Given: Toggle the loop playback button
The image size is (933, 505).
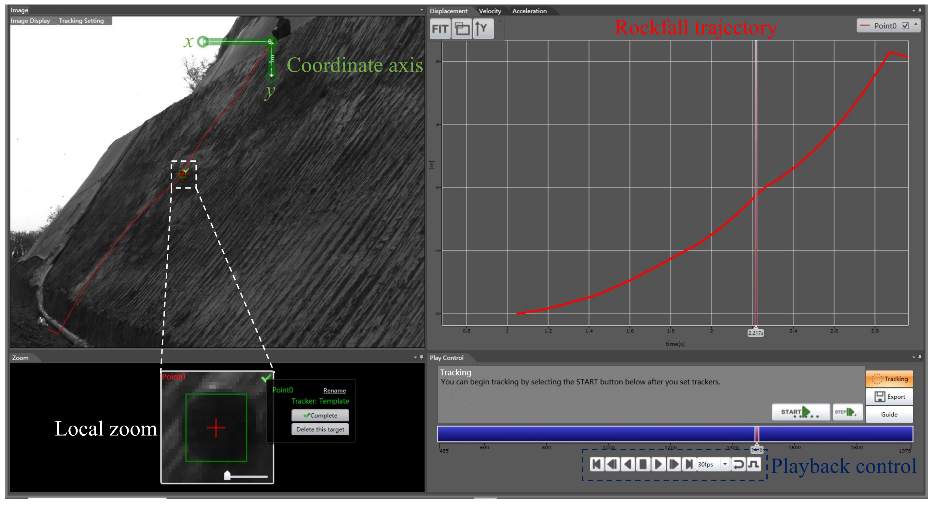Looking at the screenshot, I should pyautogui.click(x=739, y=464).
